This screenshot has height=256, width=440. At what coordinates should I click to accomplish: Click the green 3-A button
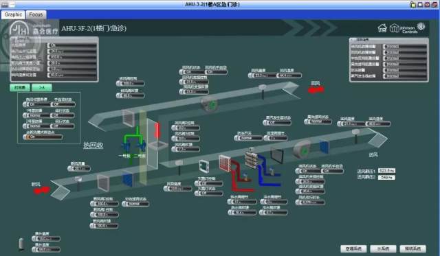[x=42, y=88]
